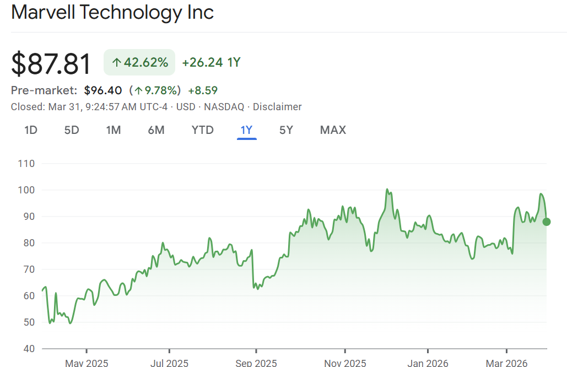Screen dimensions: 567x367
Task: Open the Disclaimer link
Action: [x=277, y=107]
